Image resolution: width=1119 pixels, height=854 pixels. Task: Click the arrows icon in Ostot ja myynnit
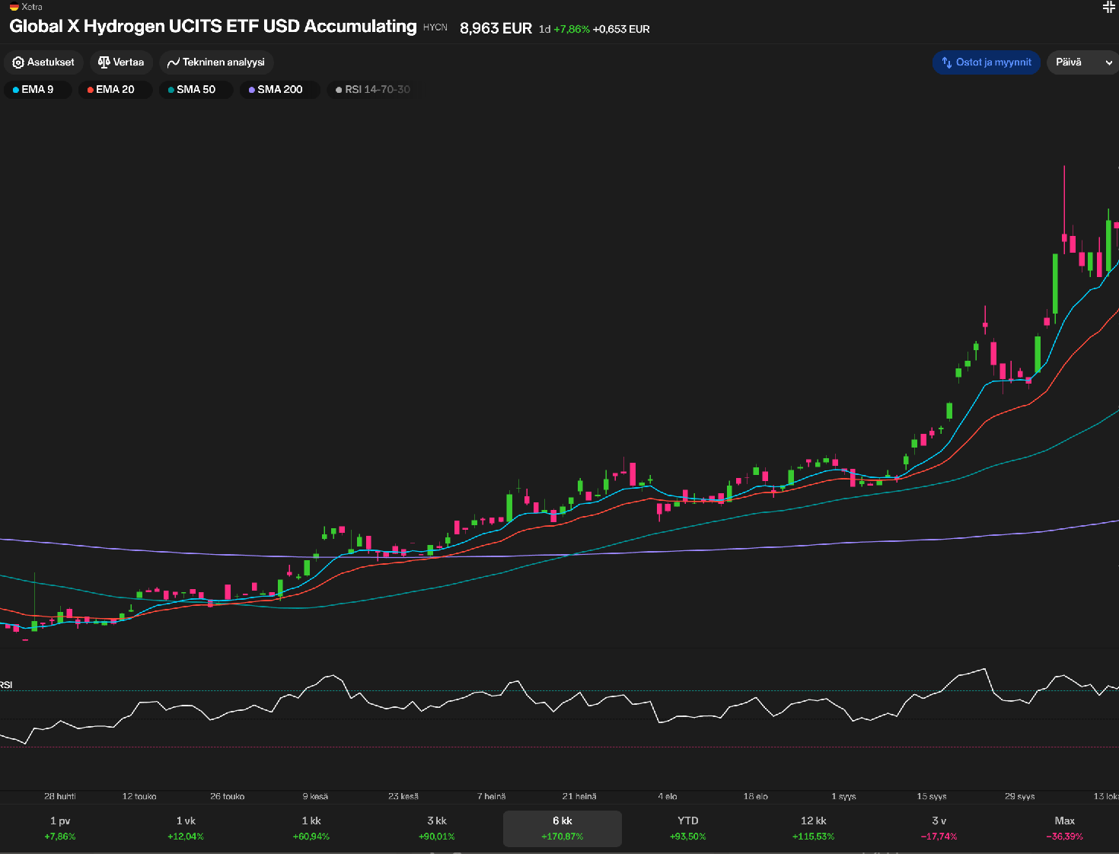tap(947, 62)
